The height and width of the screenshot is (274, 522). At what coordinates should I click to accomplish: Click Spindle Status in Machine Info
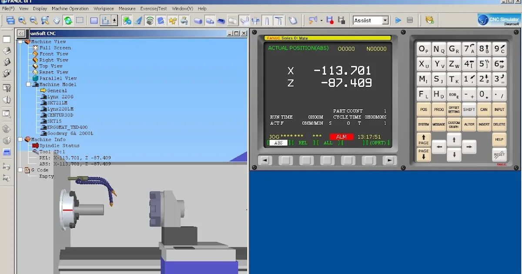(x=59, y=146)
